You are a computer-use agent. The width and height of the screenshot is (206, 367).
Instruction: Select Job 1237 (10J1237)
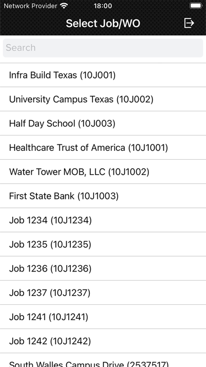[x=103, y=293]
